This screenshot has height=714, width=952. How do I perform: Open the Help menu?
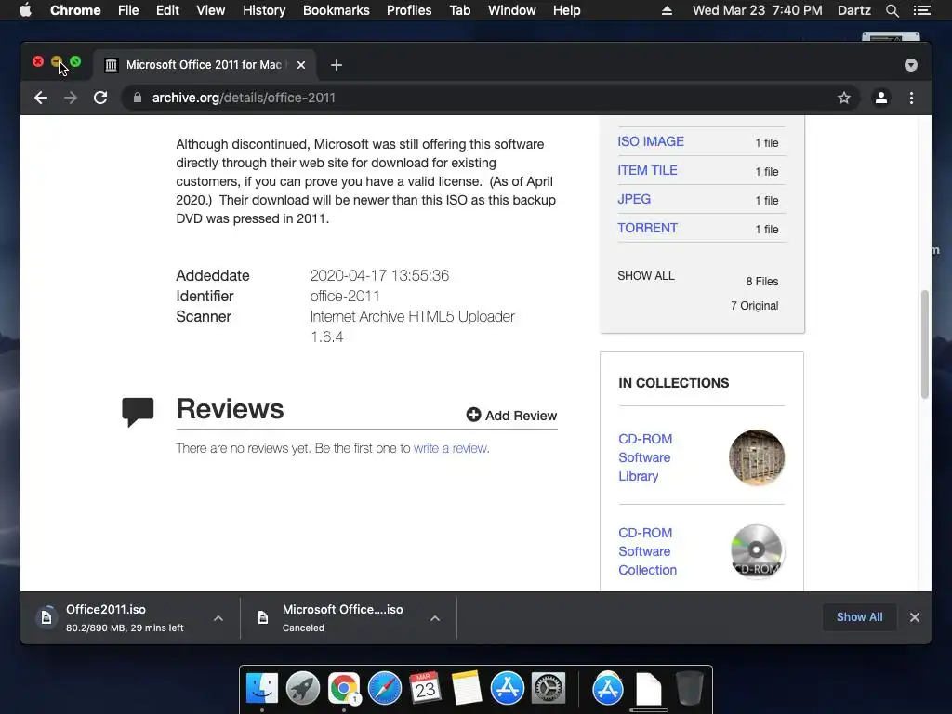point(566,10)
